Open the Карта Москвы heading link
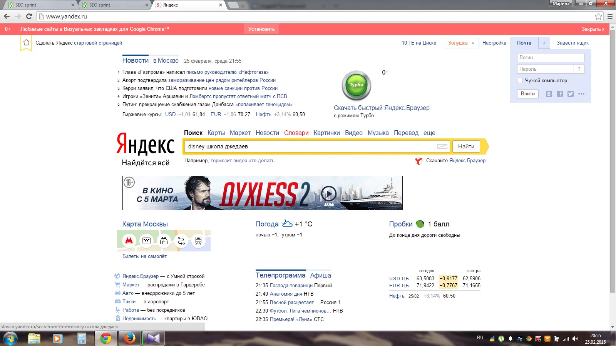Image resolution: width=616 pixels, height=346 pixels. coord(145,224)
